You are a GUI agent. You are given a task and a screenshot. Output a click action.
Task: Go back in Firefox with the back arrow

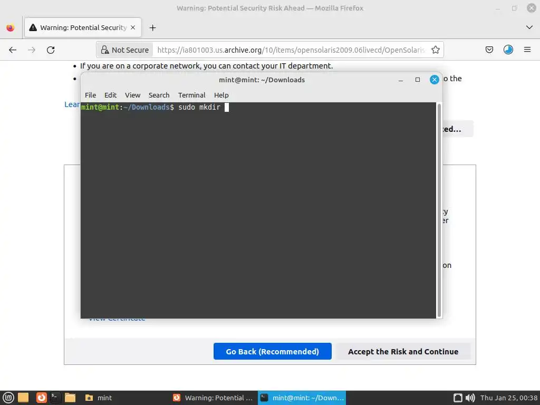(x=13, y=50)
